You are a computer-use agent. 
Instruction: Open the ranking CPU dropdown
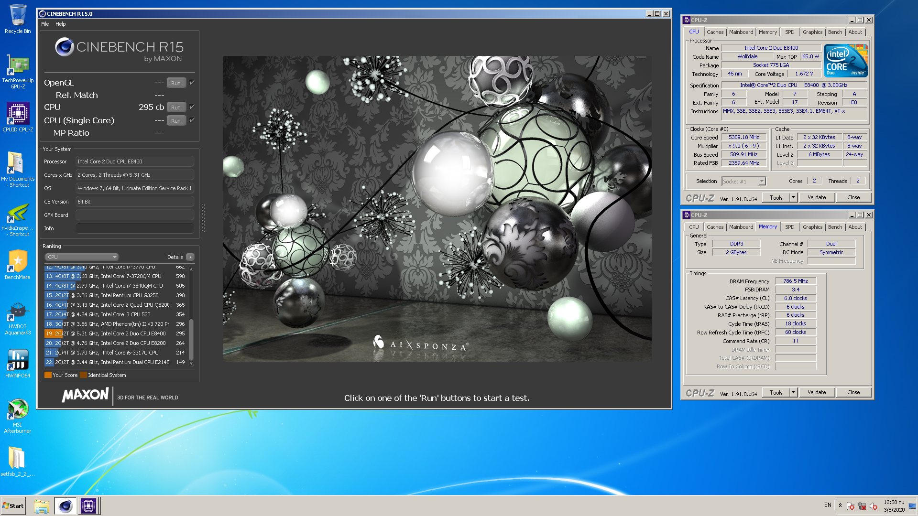pyautogui.click(x=82, y=257)
